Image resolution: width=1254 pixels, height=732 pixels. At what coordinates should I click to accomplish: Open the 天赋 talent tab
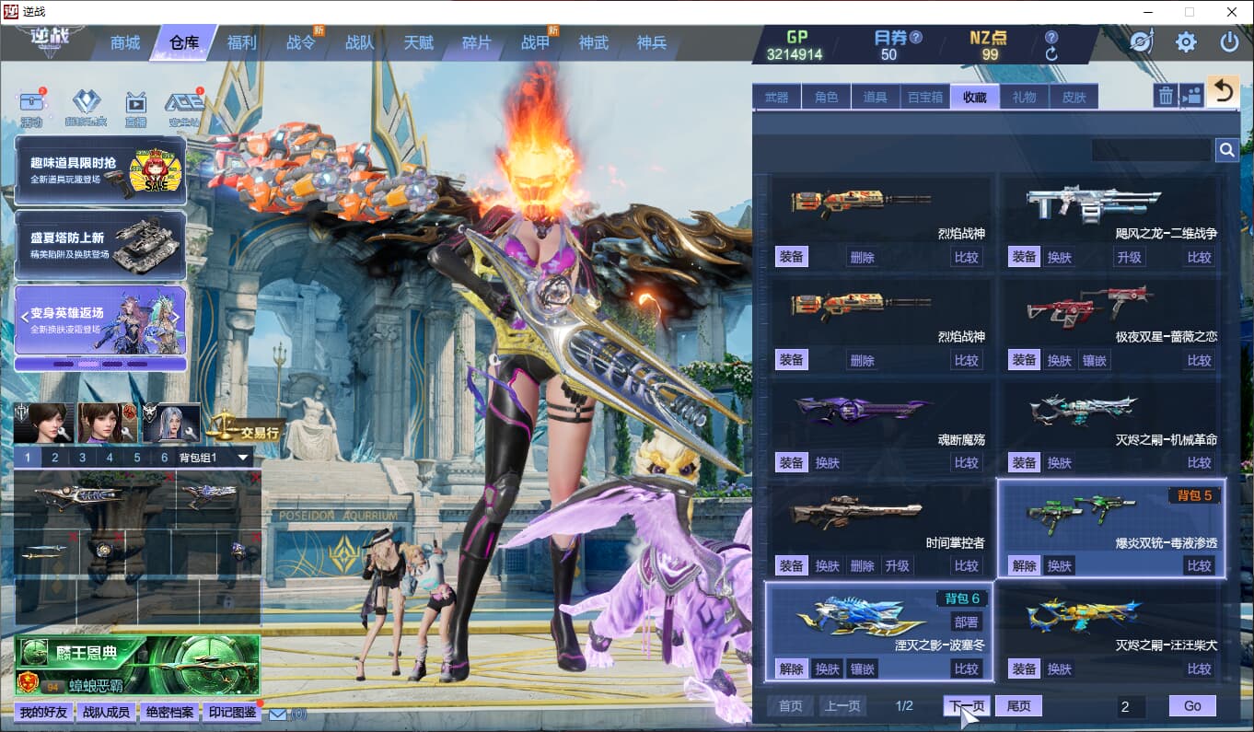[x=417, y=43]
